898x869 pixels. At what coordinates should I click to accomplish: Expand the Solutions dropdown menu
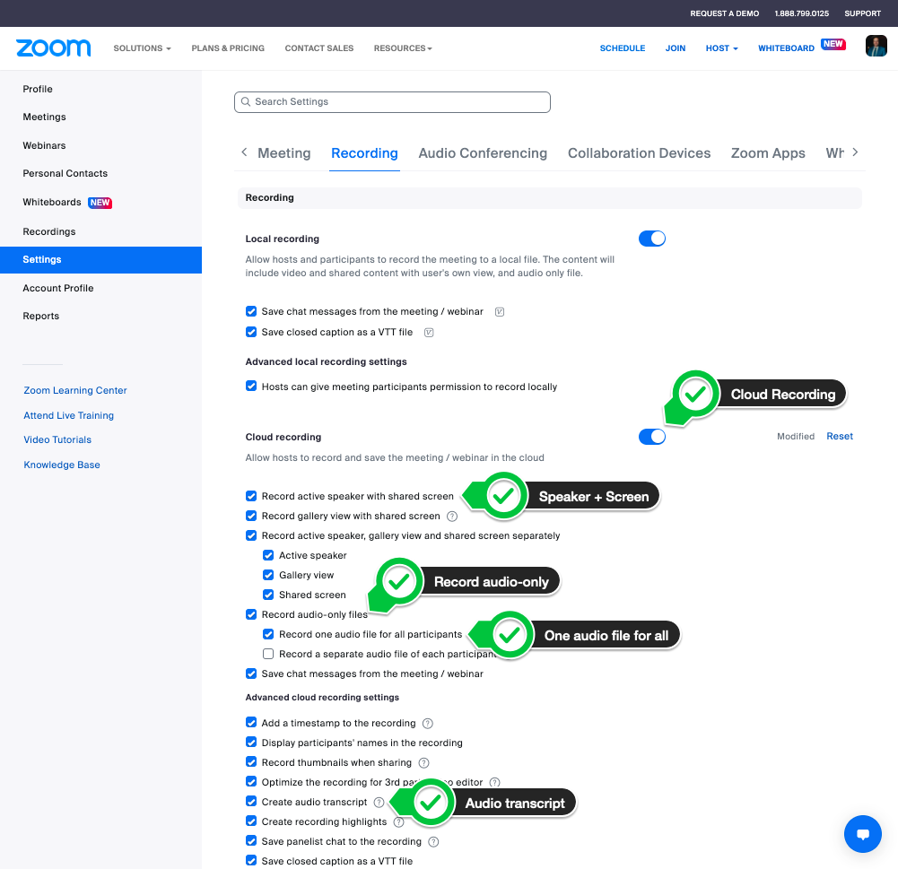click(x=142, y=48)
